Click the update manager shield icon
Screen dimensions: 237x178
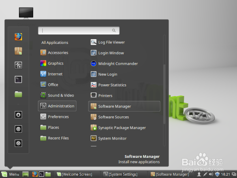point(217,174)
